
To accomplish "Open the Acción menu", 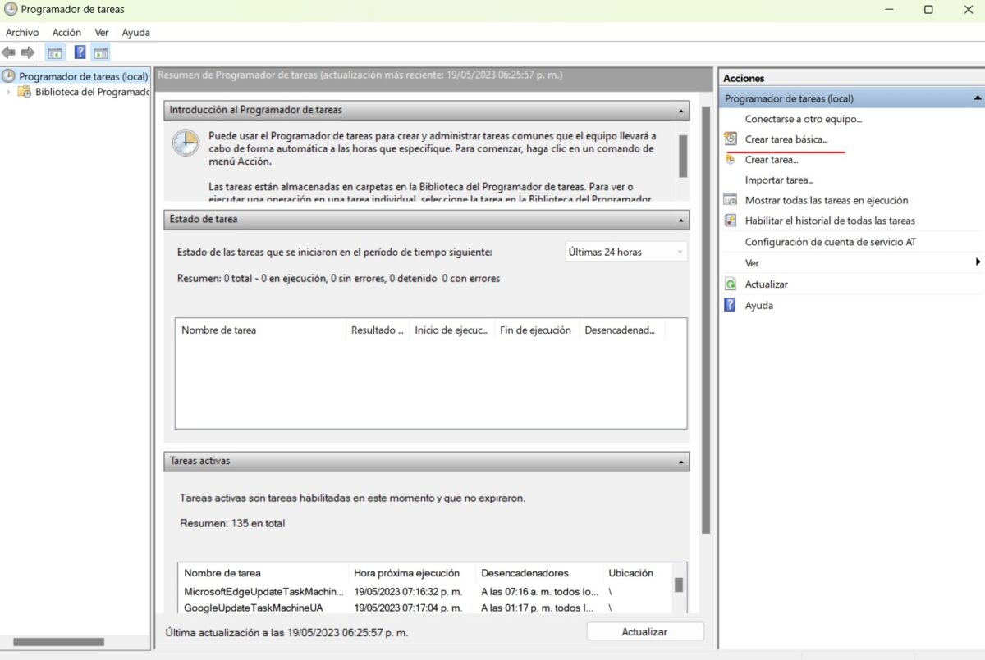I will [x=66, y=32].
